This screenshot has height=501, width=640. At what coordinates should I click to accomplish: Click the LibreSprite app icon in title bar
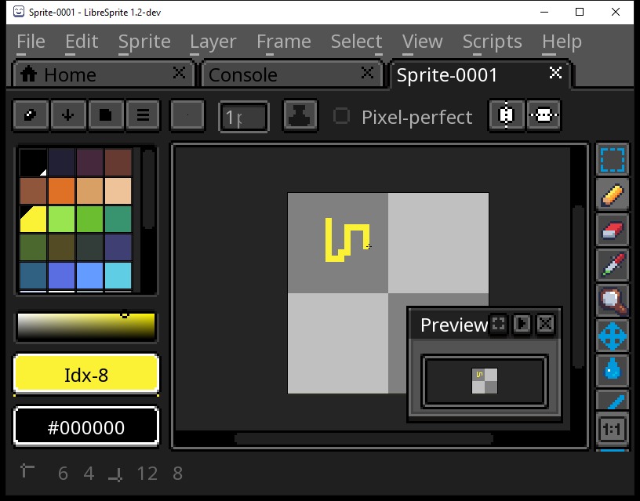coord(18,12)
